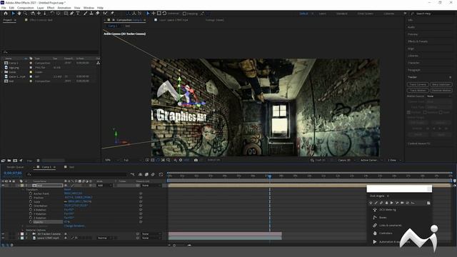Click the stopwatch next to Opacity

pos(31,222)
